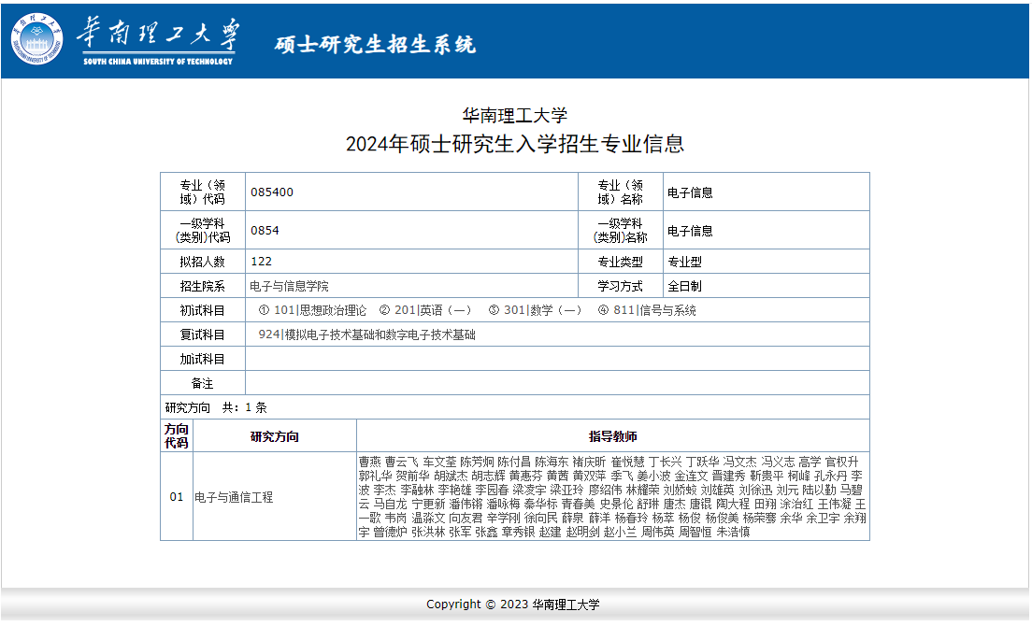This screenshot has width=1032, height=626.
Task: Select the planned enrollment value 122
Action: coord(262,261)
